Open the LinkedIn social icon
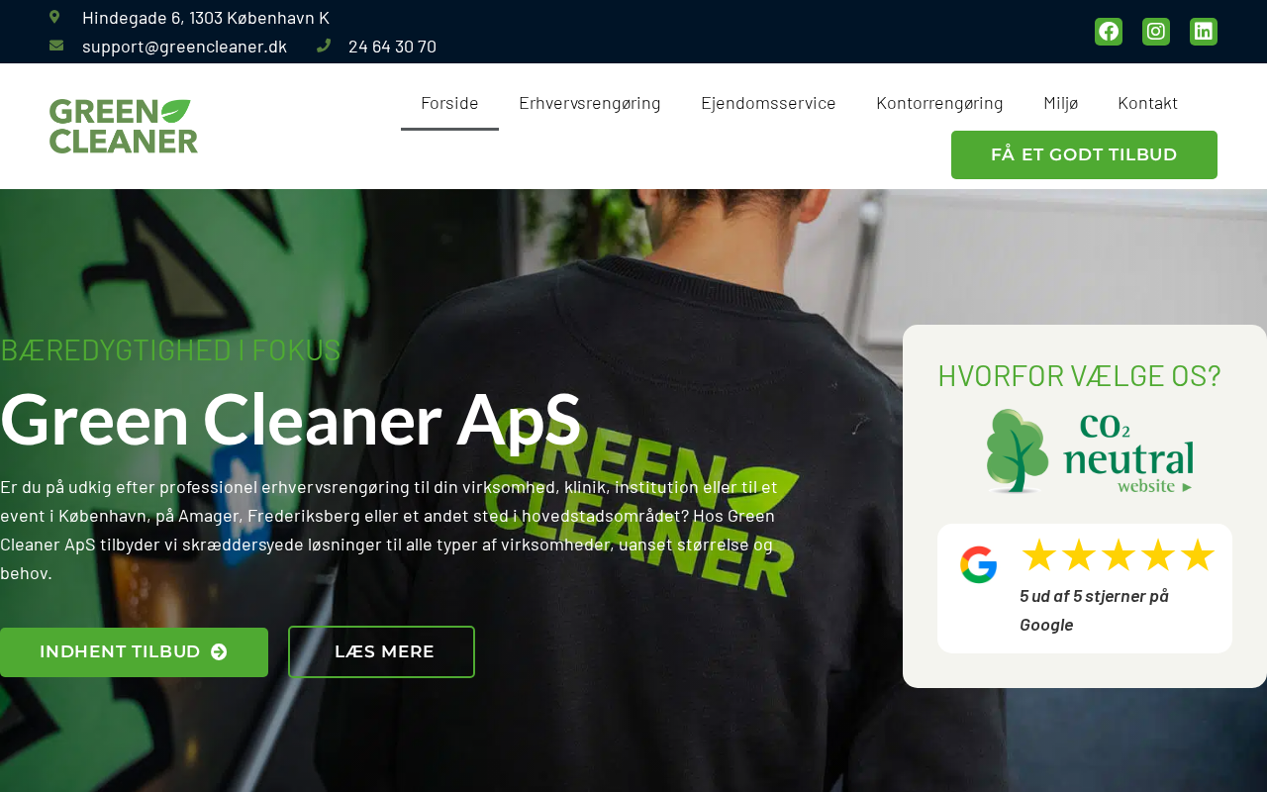Viewport: 1267px width, 792px height. pos(1204,32)
